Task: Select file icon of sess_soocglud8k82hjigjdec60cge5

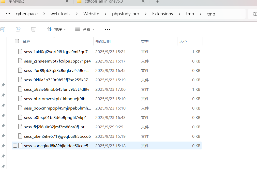Action: [20, 146]
